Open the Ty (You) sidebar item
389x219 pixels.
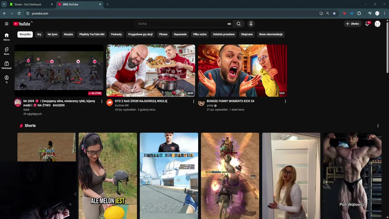click(7, 79)
